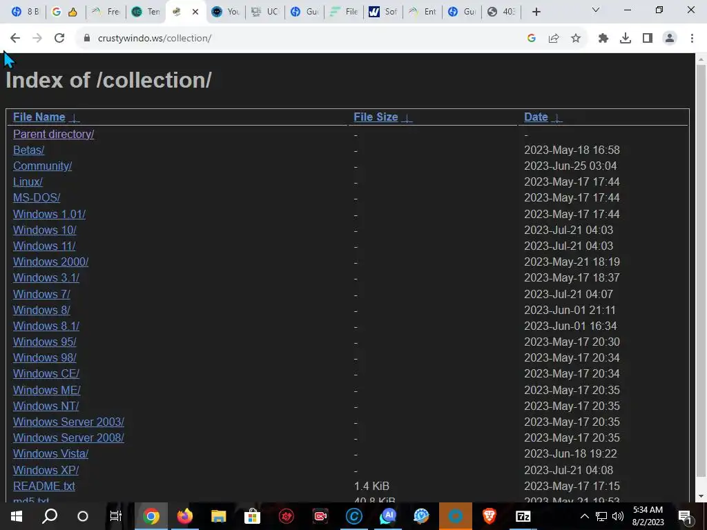This screenshot has width=707, height=530.
Task: Open the Windows Server 2008/ link
Action: coord(68,438)
